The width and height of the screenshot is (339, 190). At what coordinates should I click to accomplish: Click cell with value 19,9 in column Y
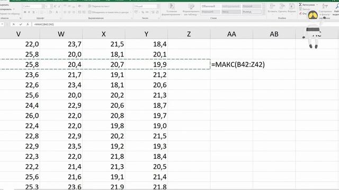click(146, 64)
